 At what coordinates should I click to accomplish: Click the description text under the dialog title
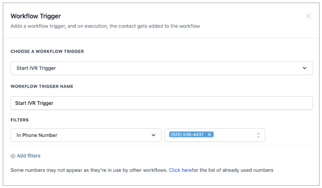click(x=105, y=26)
